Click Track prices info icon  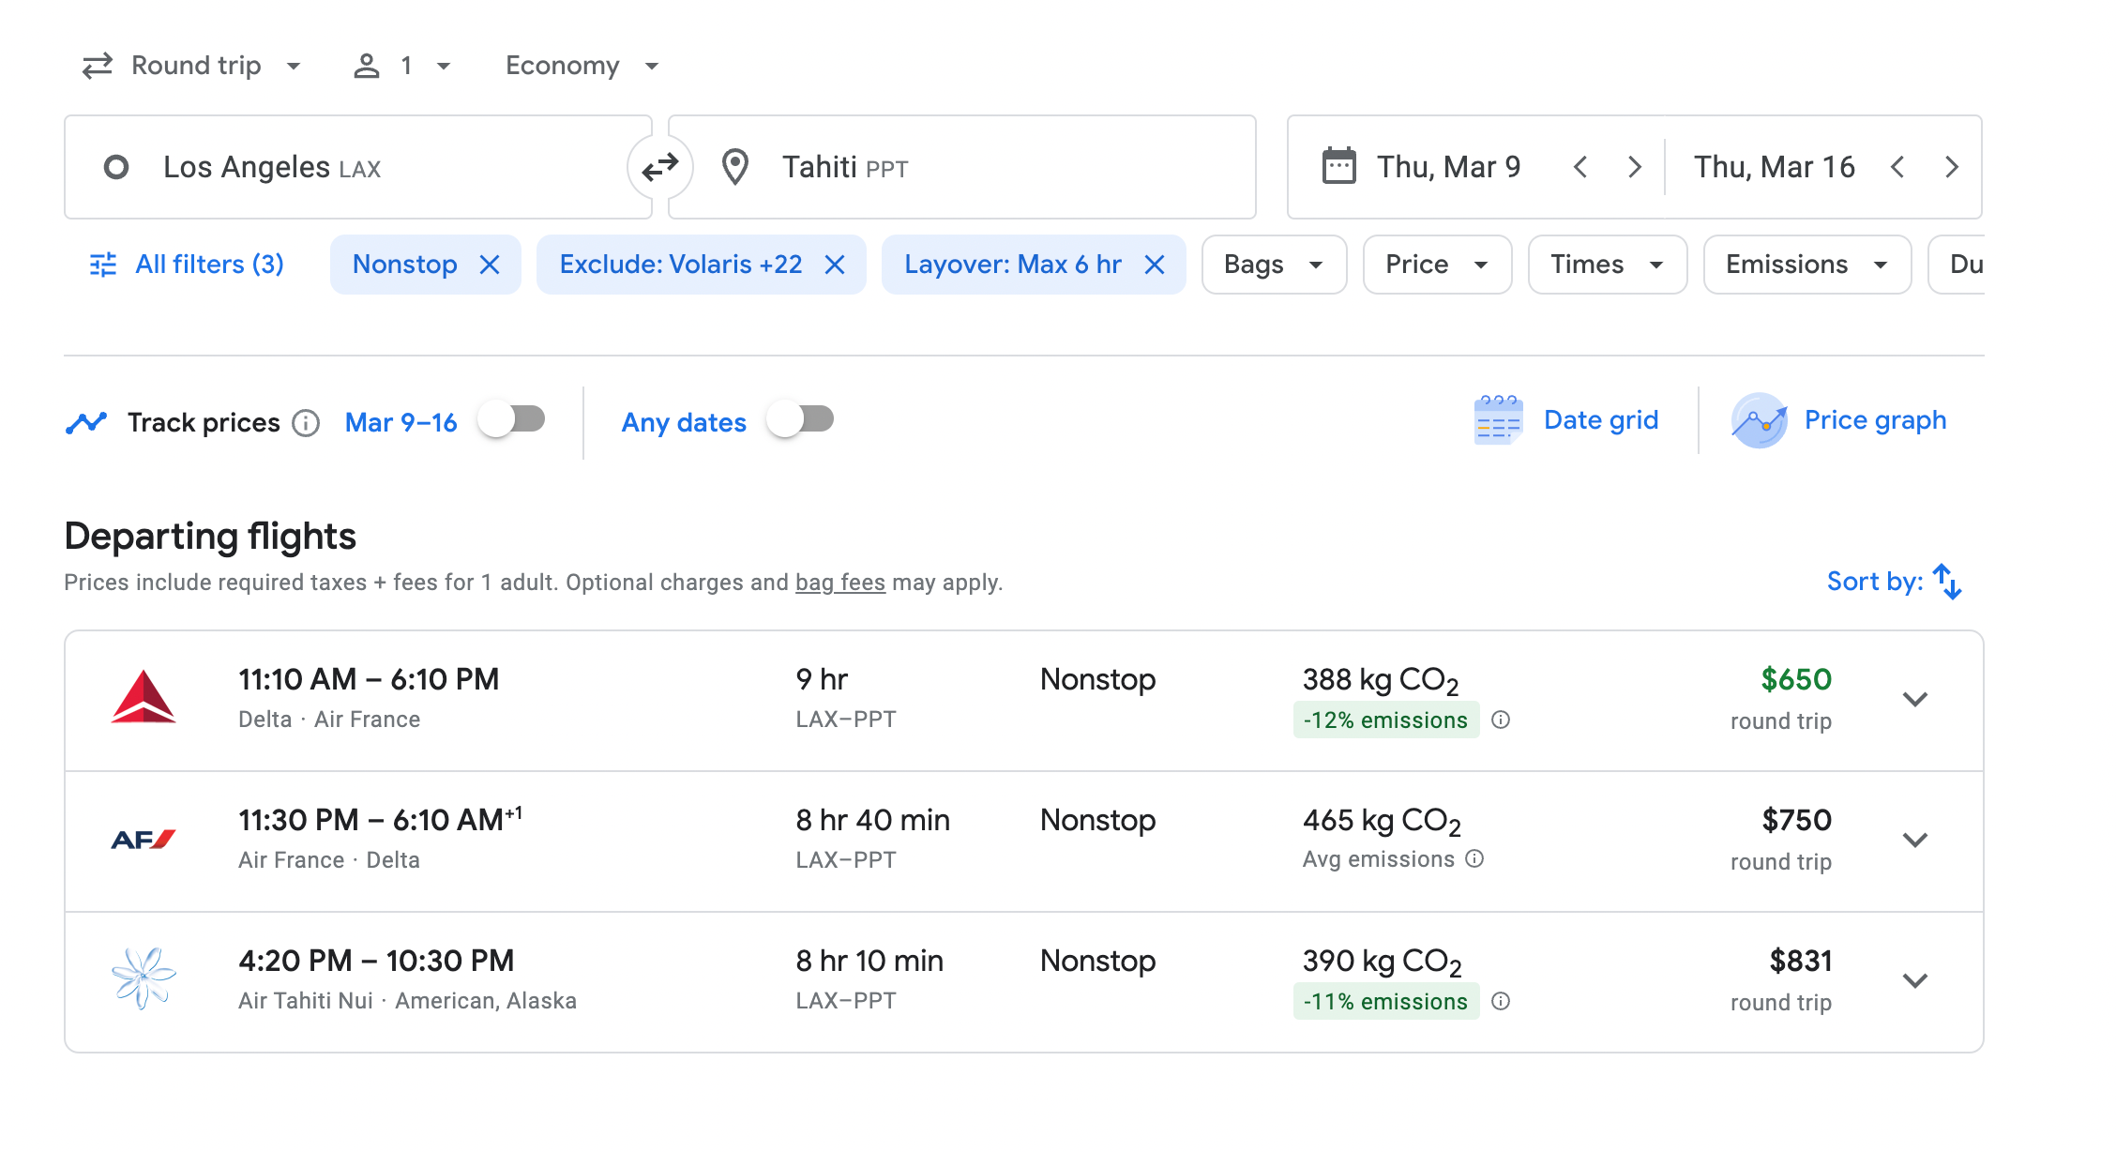[306, 423]
